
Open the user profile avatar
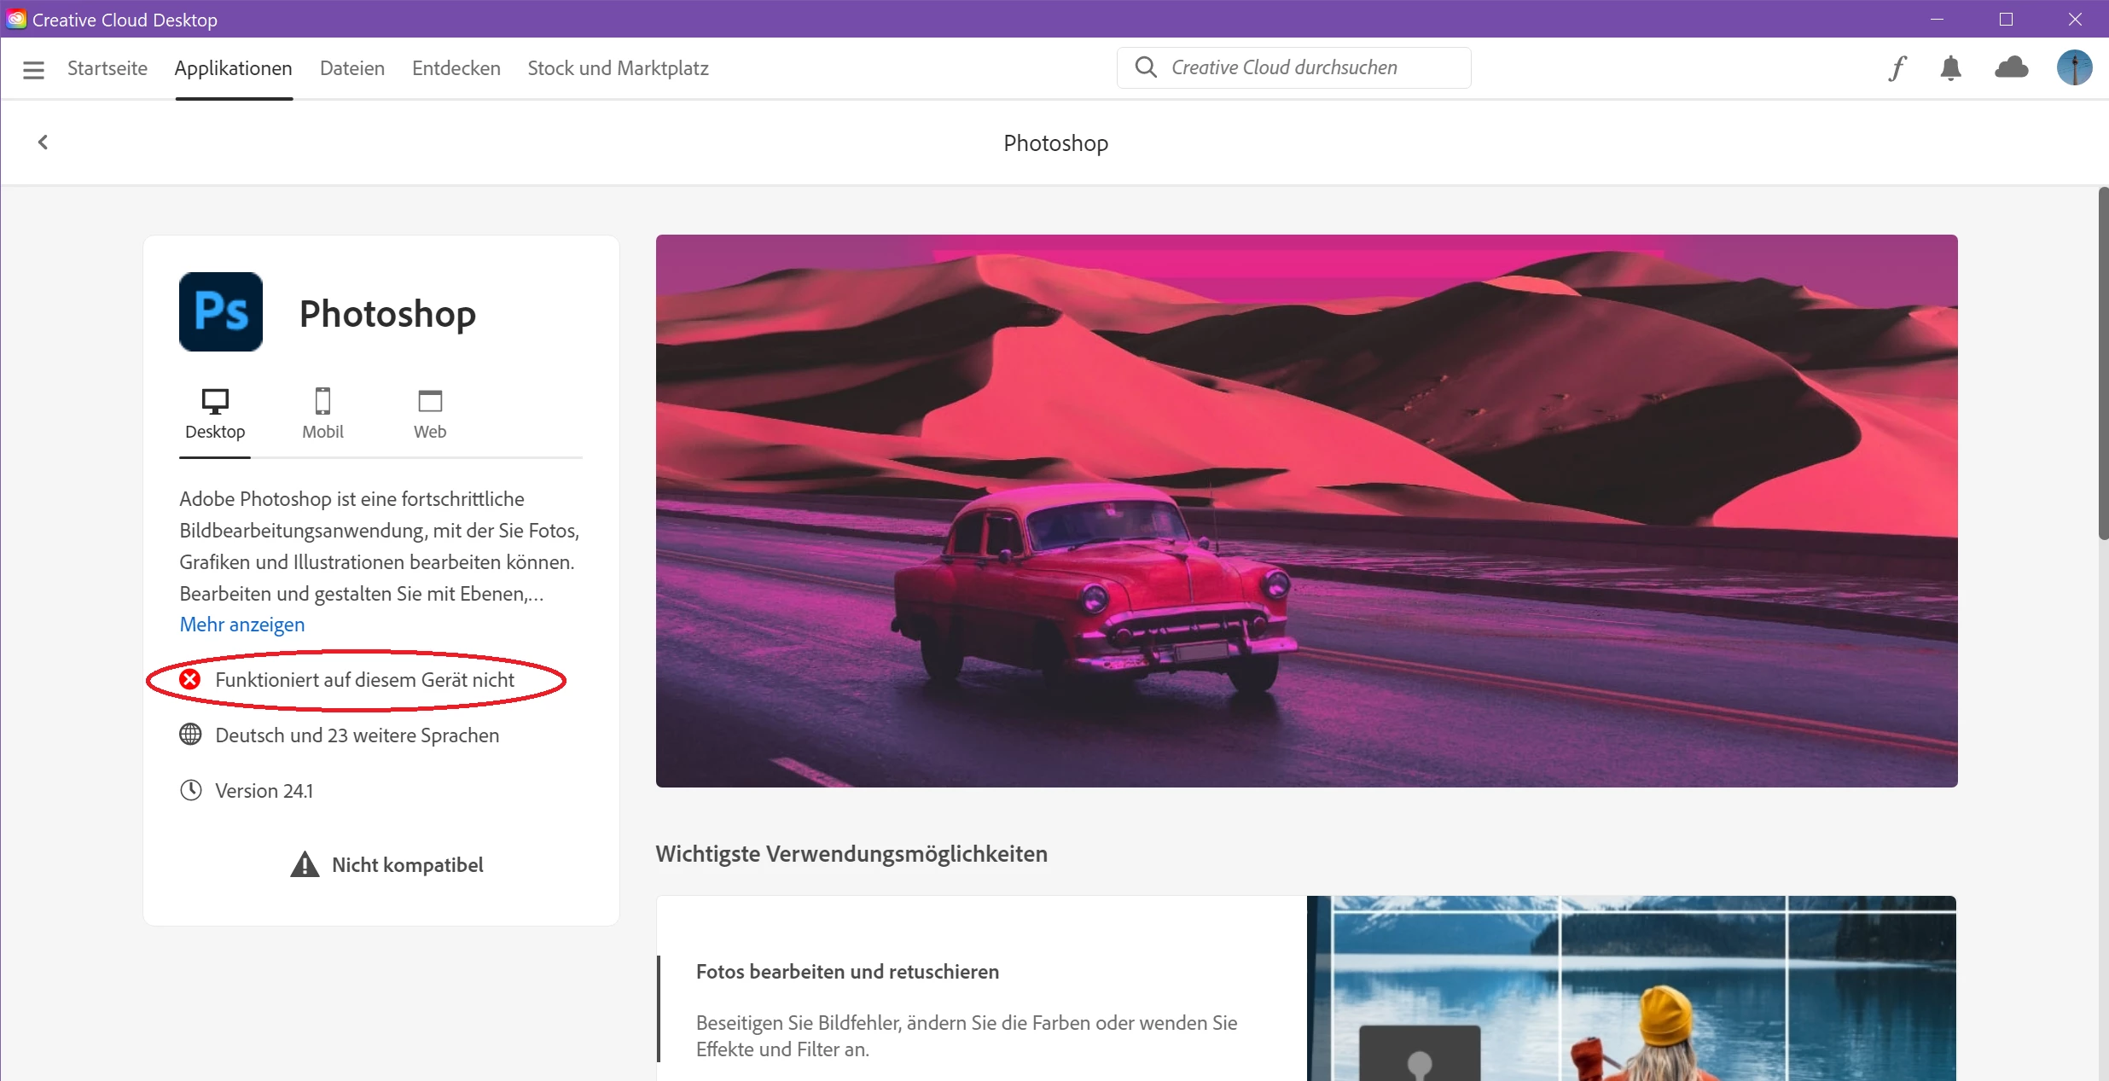point(2074,67)
